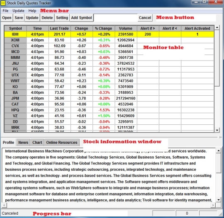The image size is (224, 218).
Task: Click HPQ's last trade 23.15
Action: (x=59, y=110)
